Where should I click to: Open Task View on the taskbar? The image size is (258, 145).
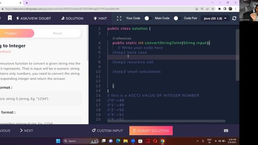[104, 141]
